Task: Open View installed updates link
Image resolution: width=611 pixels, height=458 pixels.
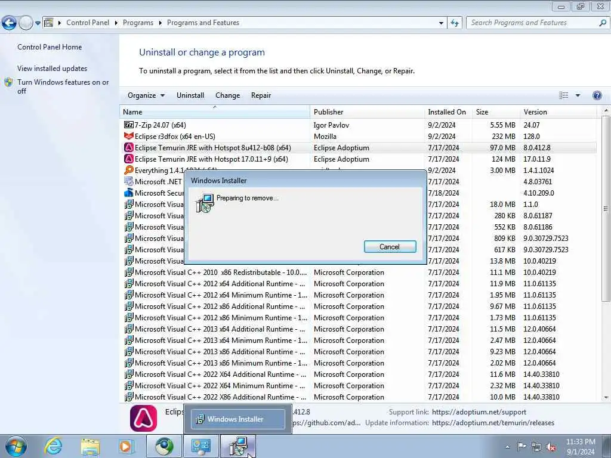Action: pyautogui.click(x=53, y=69)
